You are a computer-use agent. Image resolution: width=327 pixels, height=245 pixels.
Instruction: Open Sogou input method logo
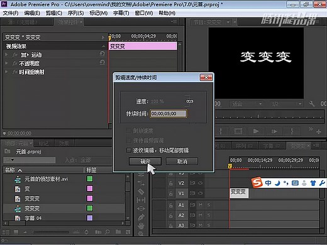click(257, 183)
